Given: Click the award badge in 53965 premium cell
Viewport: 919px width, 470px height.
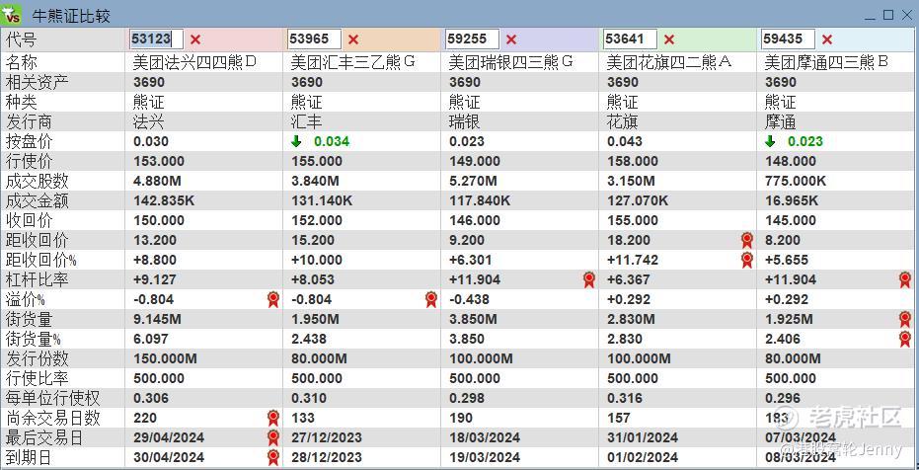Looking at the screenshot, I should click(431, 299).
